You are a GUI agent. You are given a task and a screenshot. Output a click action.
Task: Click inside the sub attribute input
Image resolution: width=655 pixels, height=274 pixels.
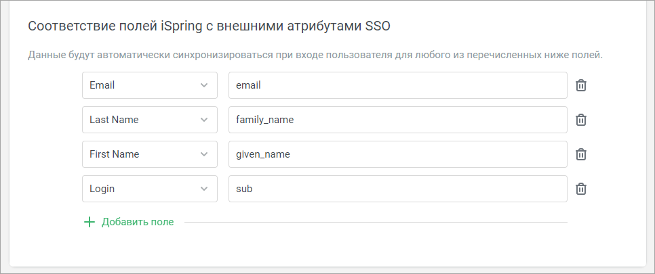(x=397, y=189)
